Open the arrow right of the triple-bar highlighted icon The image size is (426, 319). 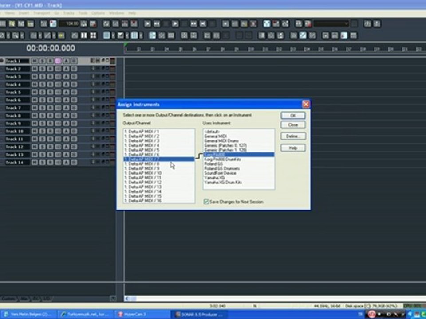[x=141, y=35]
